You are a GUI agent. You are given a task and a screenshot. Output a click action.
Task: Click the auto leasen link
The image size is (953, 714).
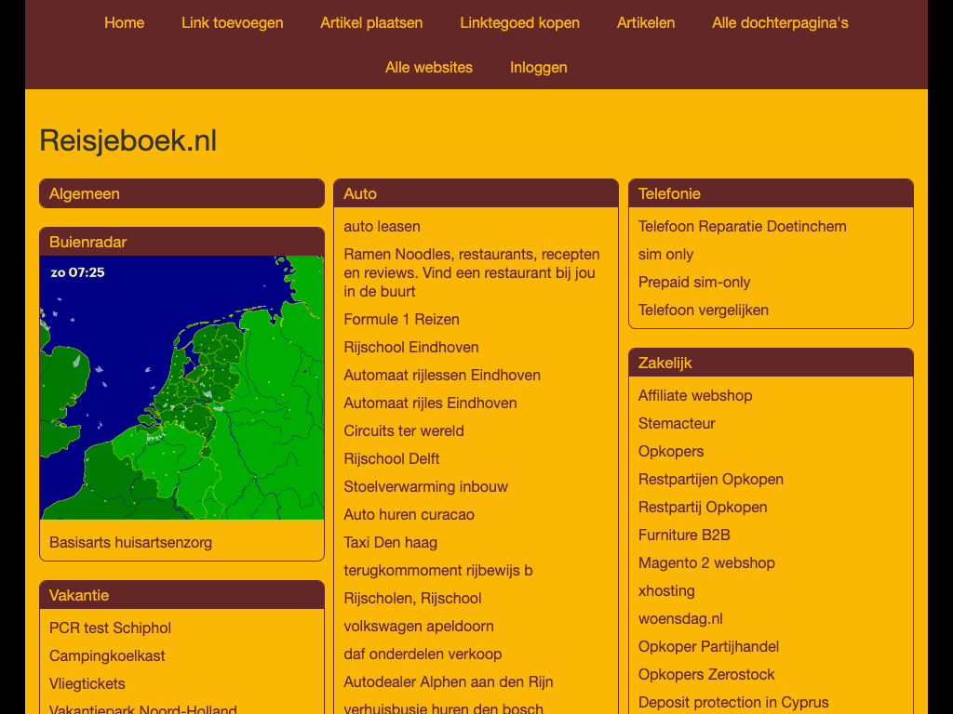382,226
